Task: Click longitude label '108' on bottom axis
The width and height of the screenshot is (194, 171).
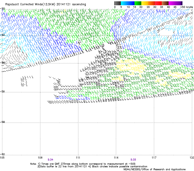Action: pos(40,158)
